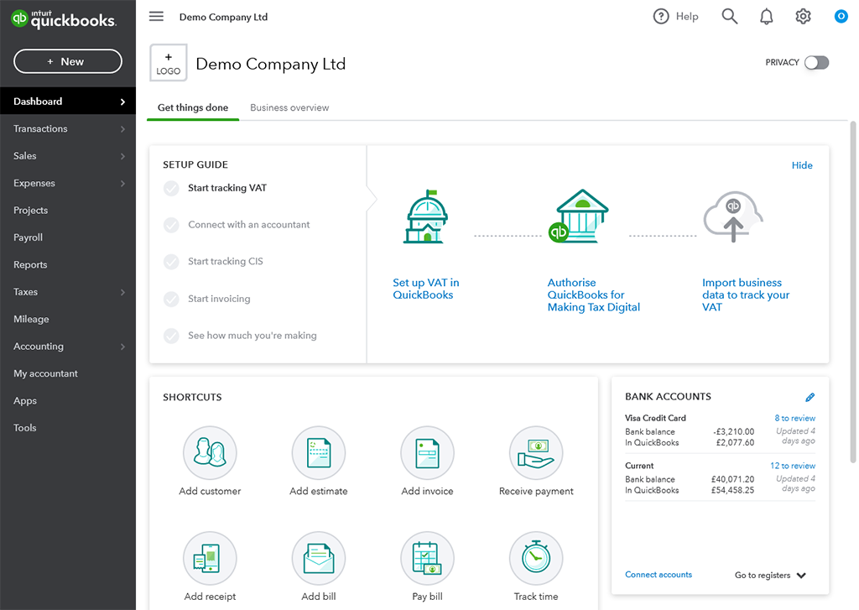Check the Start tracking CIS circle
The width and height of the screenshot is (859, 610).
pos(171,262)
